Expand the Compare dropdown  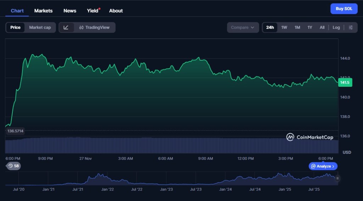(x=243, y=28)
